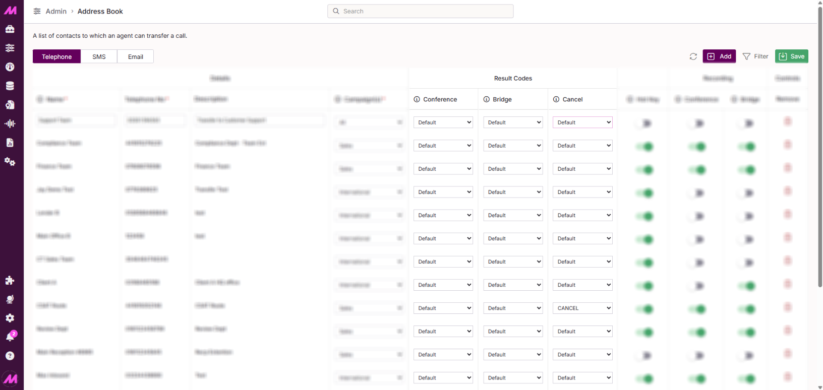Click the red trash icon in first row
This screenshot has width=823, height=390.
coord(788,122)
